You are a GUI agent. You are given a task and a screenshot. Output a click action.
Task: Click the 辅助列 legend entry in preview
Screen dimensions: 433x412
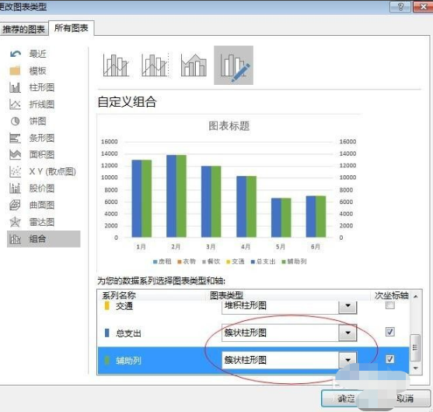point(294,262)
